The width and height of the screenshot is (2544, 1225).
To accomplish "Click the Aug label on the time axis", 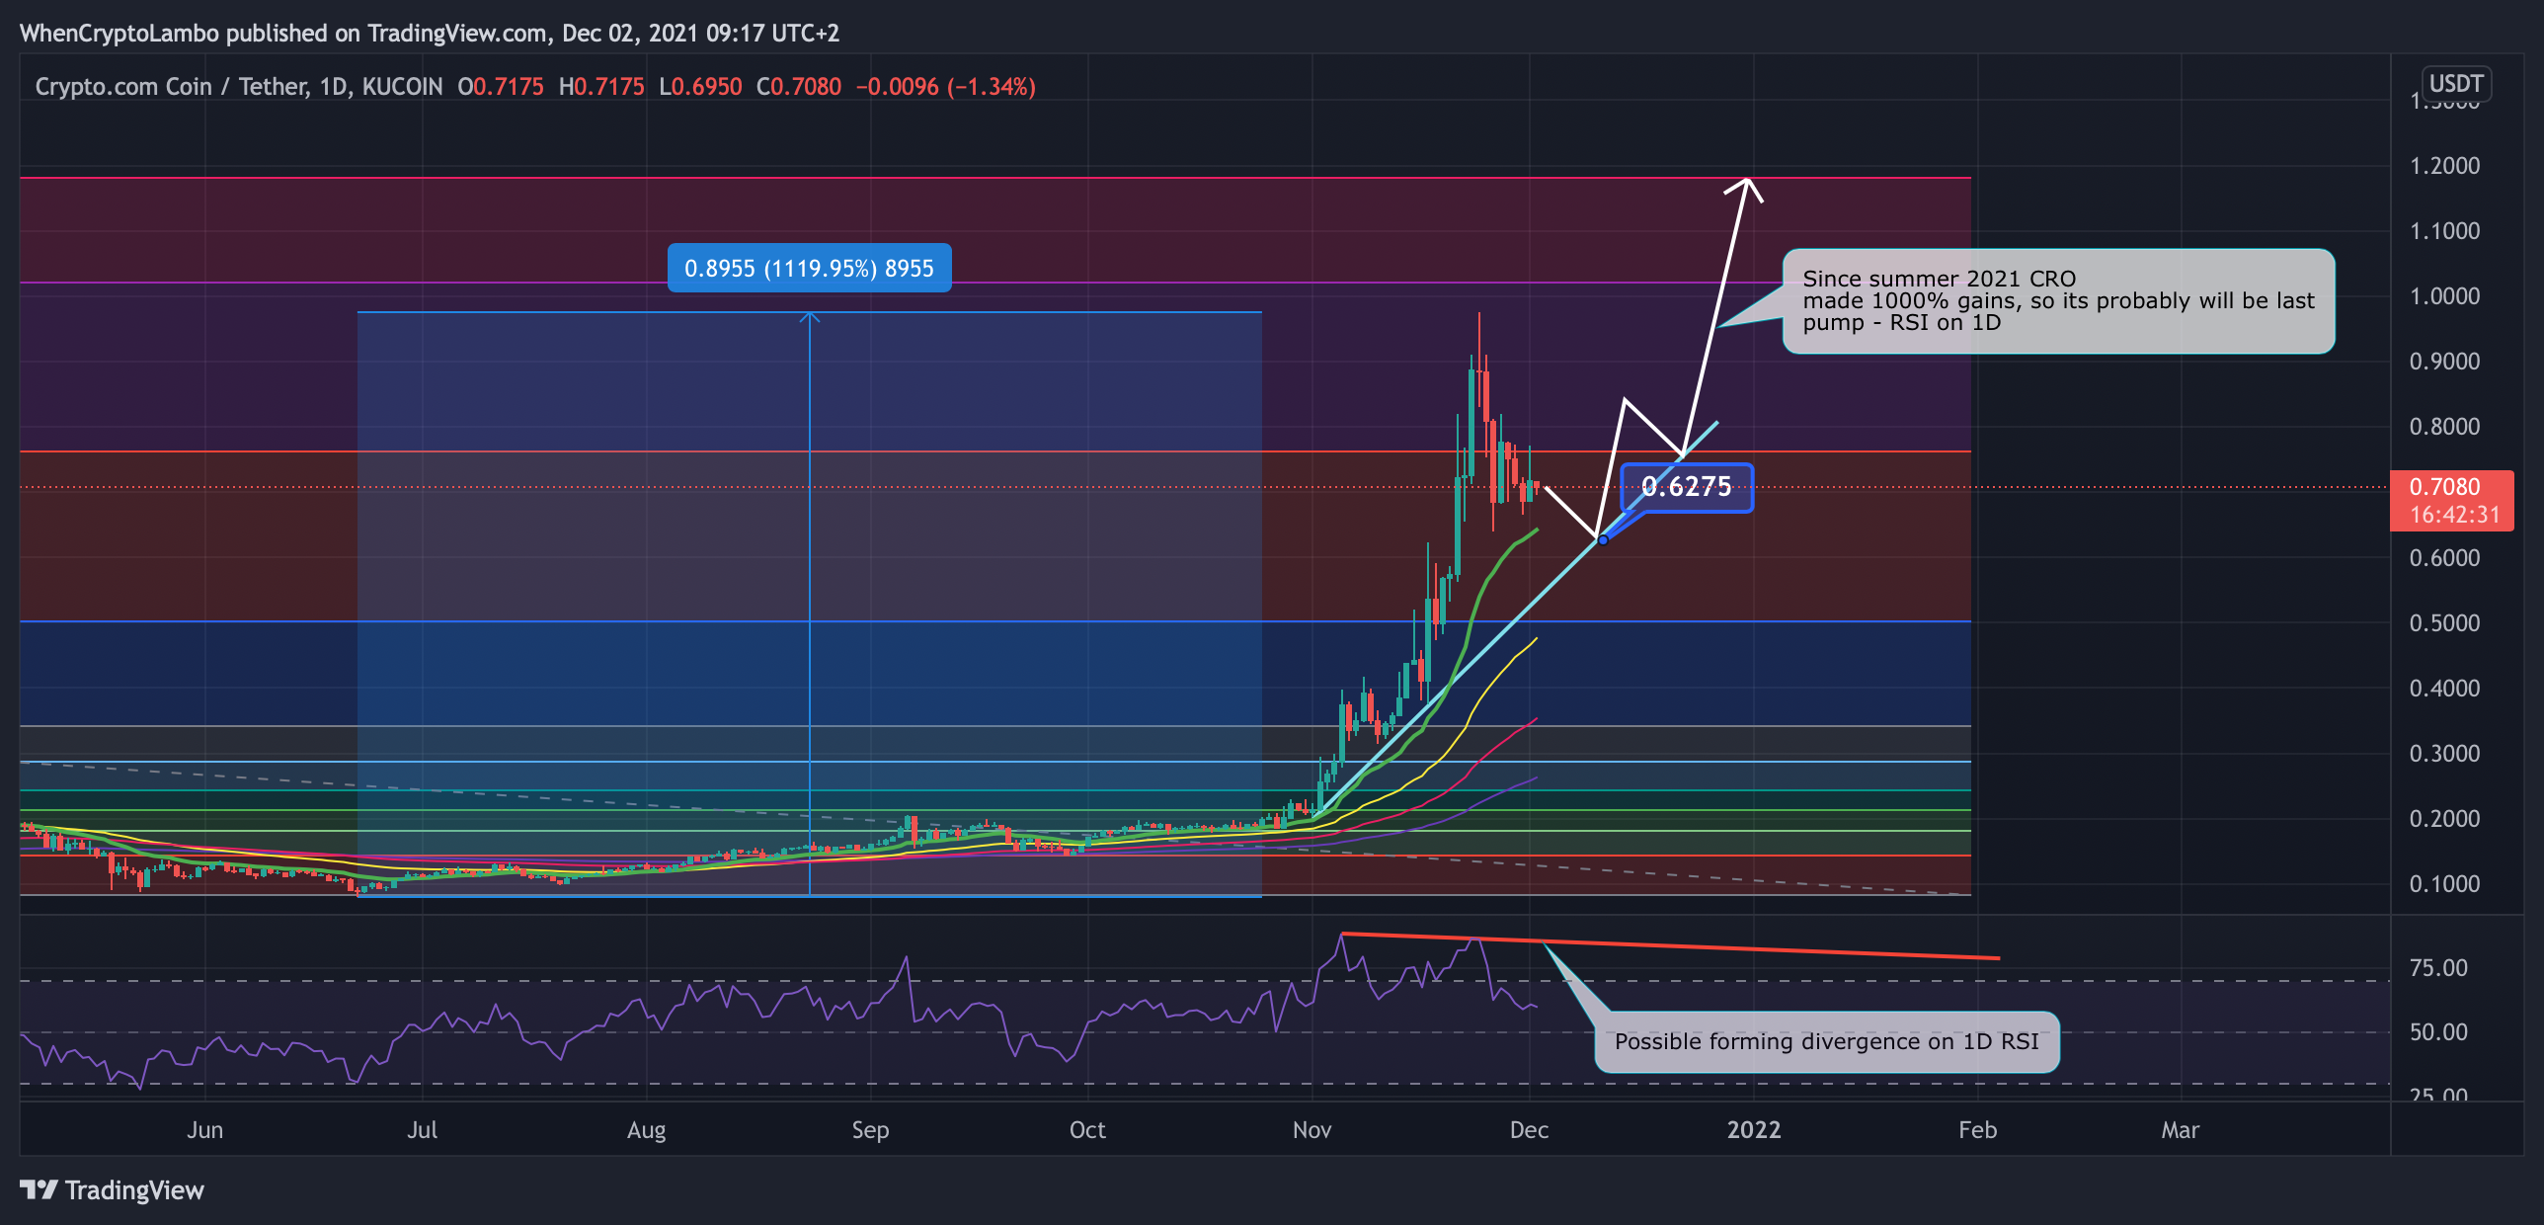I will click(x=647, y=1130).
